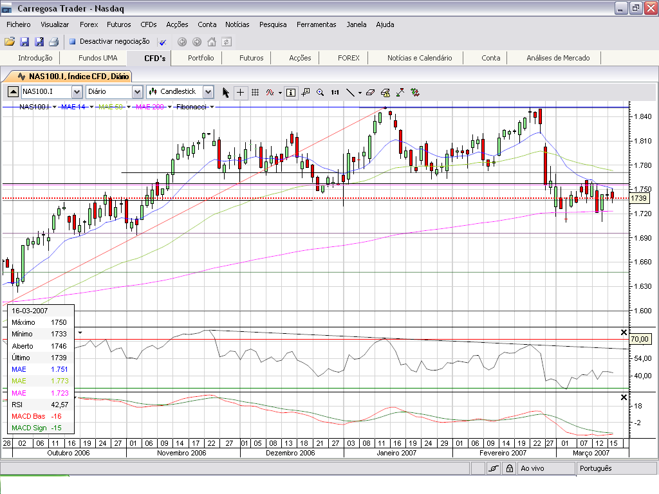Open the Janela menu
The width and height of the screenshot is (659, 494).
(357, 24)
